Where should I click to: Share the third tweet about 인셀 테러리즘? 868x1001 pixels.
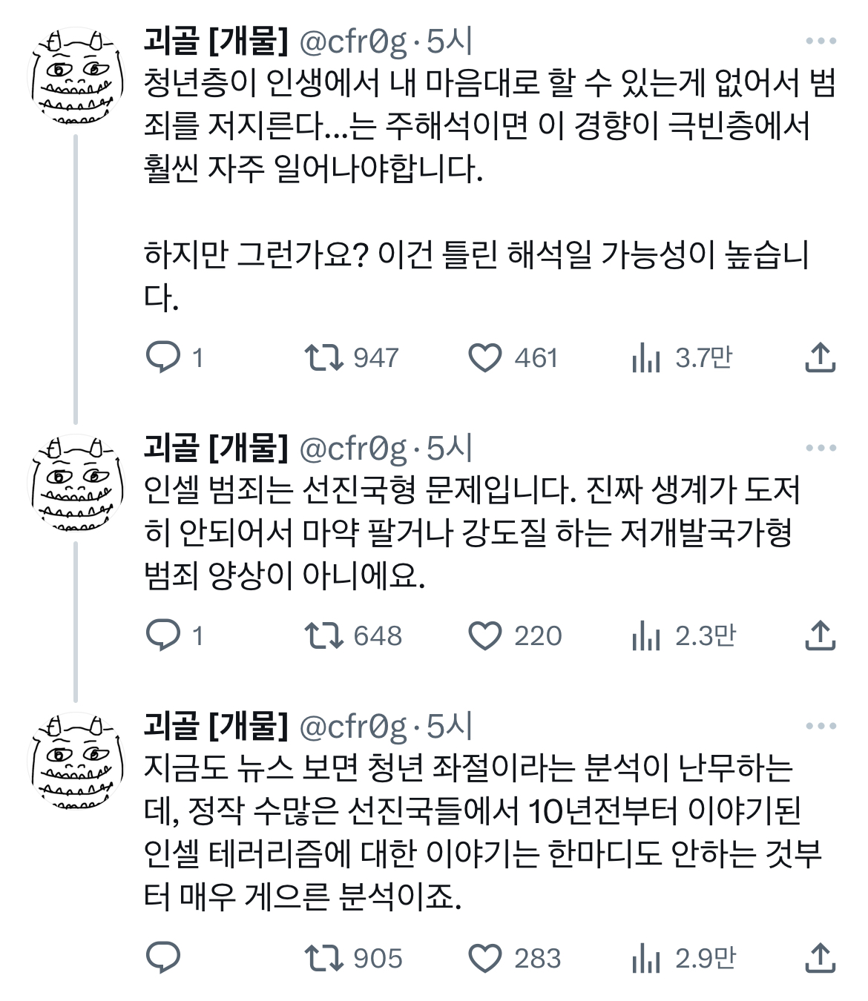(820, 957)
